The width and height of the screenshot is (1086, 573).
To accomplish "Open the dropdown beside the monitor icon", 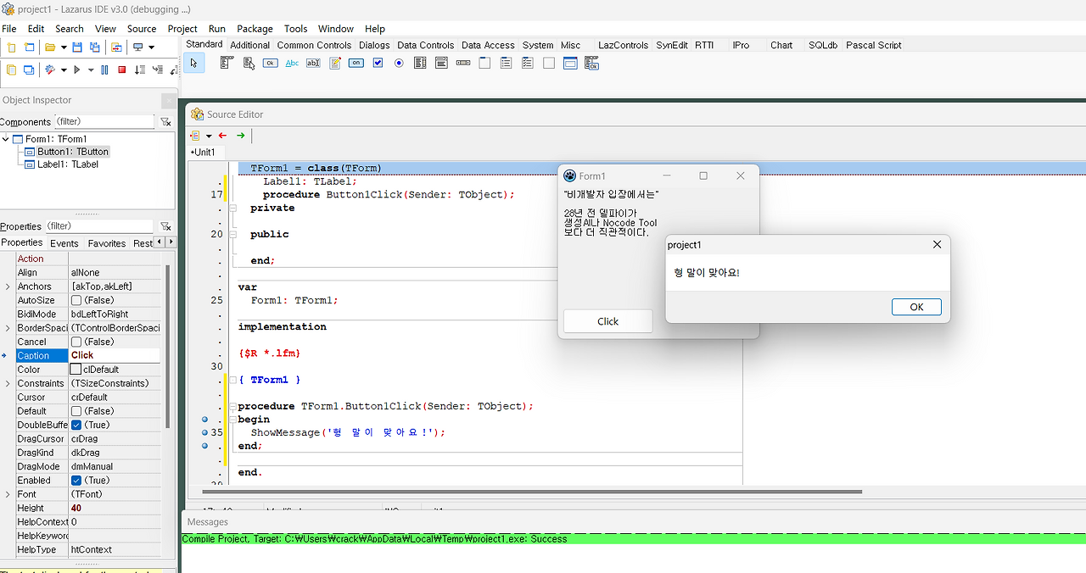I will pos(151,47).
